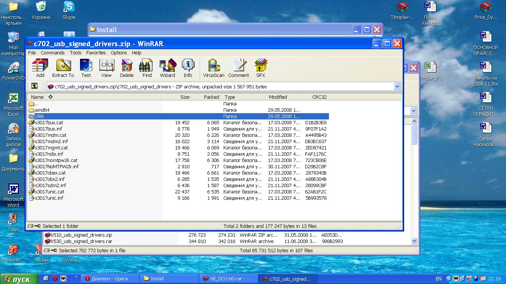Screen dimensions: 506x284
Task: Launch the Wizard tool
Action: point(167,68)
